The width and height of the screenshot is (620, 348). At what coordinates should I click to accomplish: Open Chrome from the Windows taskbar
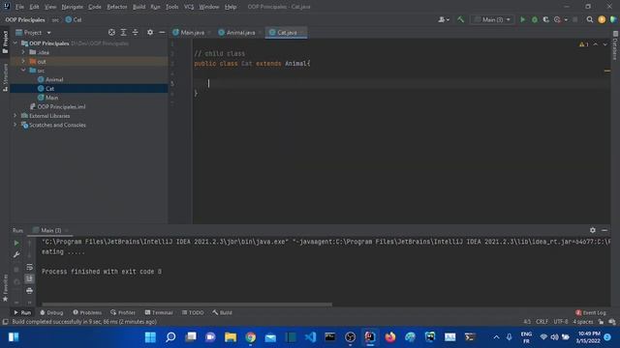point(250,337)
